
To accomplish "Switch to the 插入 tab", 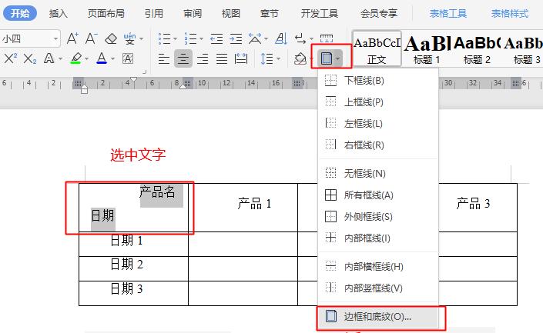I will coord(59,14).
